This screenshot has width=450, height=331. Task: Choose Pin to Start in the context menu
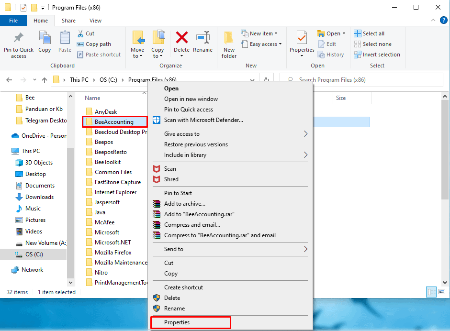pos(178,193)
